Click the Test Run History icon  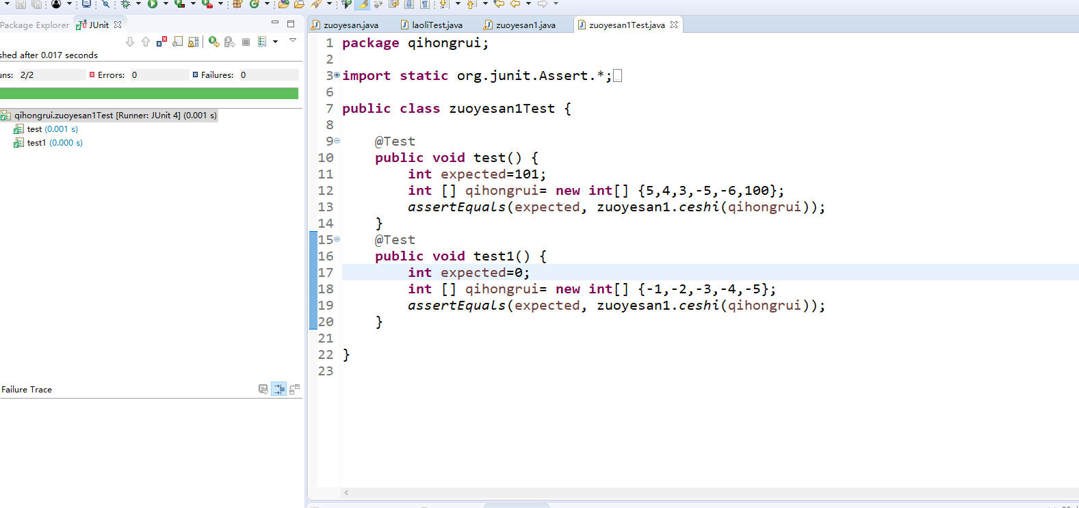point(261,42)
